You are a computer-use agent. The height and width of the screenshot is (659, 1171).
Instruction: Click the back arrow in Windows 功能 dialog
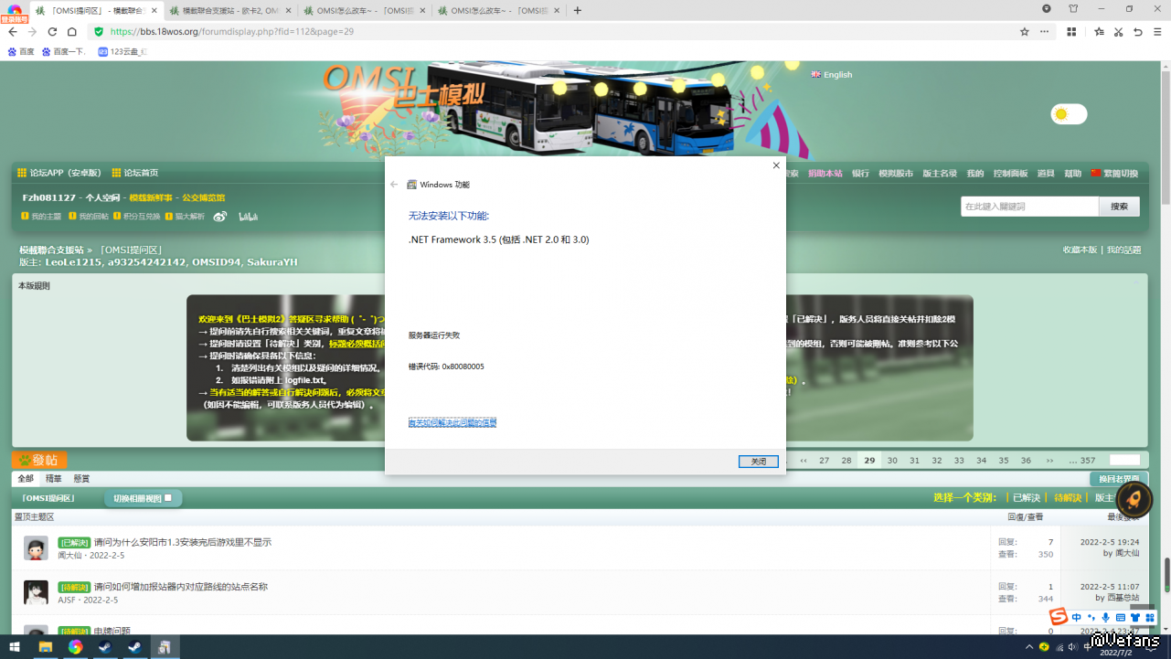(394, 185)
